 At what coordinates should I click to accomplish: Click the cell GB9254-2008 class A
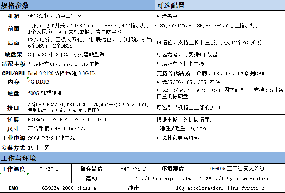coord(69,188)
